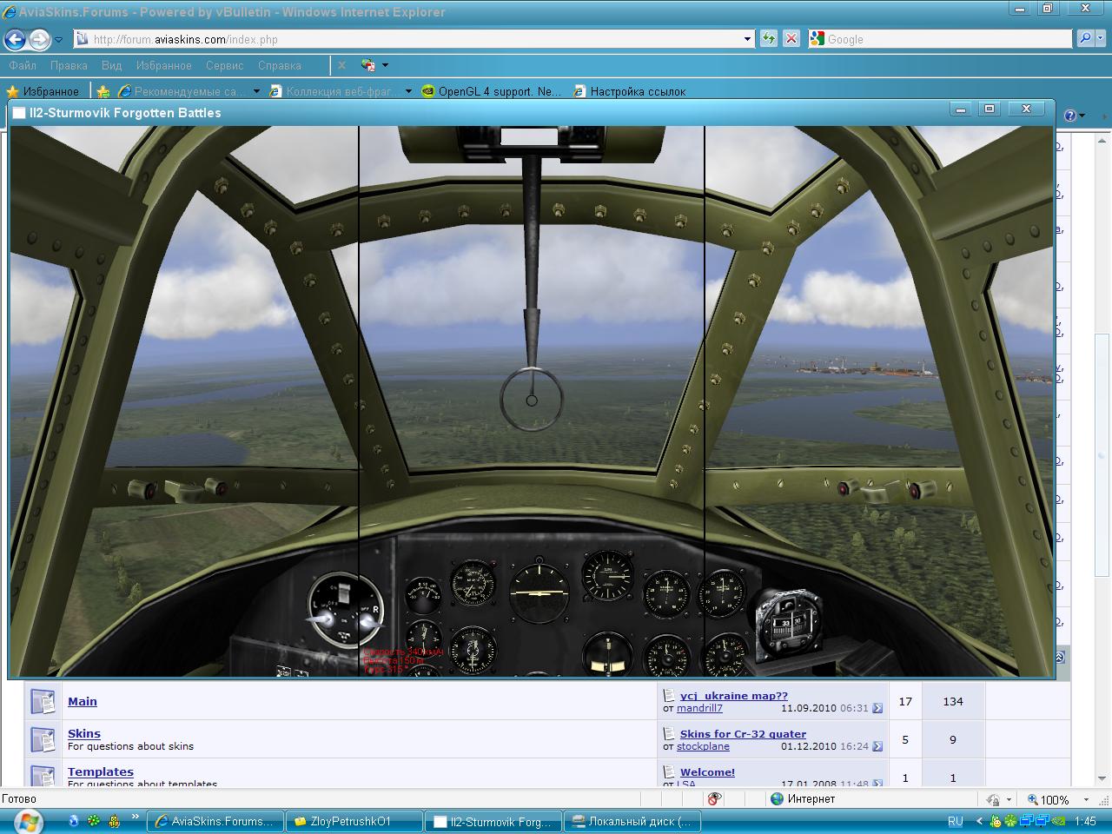The width and height of the screenshot is (1112, 834).
Task: Go back with the browser Back arrow
Action: (x=15, y=39)
